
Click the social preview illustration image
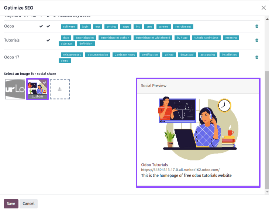pyautogui.click(x=198, y=128)
